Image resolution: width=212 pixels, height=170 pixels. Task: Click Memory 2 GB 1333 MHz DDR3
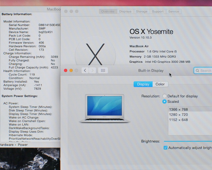click(153, 57)
